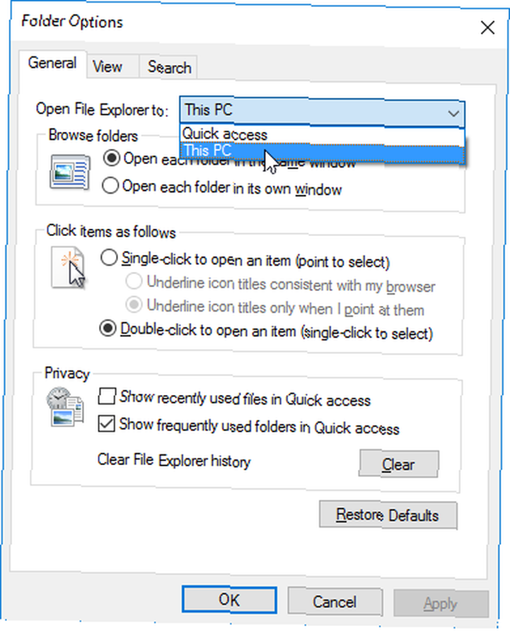
Task: Switch to the Search tab
Action: (x=169, y=68)
